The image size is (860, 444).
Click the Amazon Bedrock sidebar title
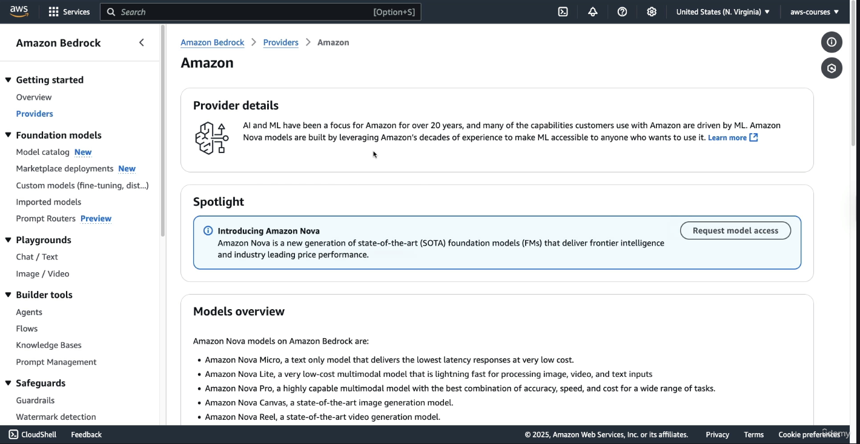click(58, 43)
